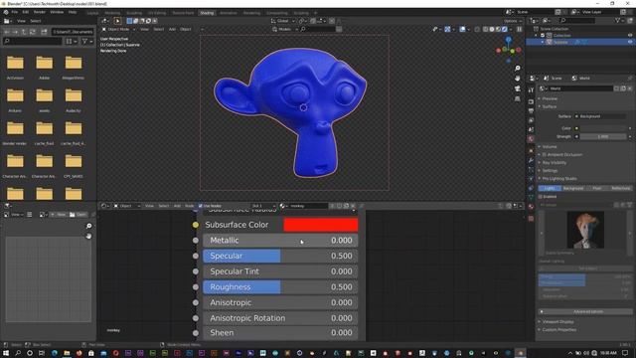
Task: Toggle Pro Lighting Studio Enabled checkbox
Action: [x=541, y=197]
